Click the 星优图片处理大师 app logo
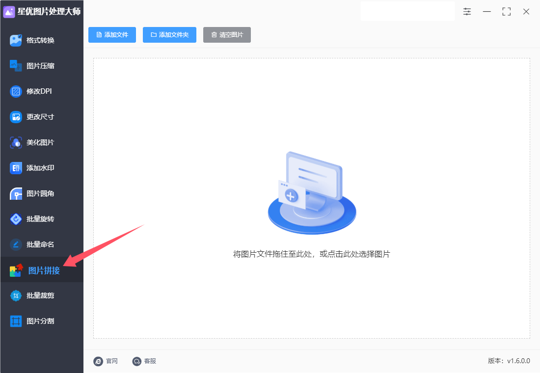This screenshot has width=540, height=373. pyautogui.click(x=9, y=12)
